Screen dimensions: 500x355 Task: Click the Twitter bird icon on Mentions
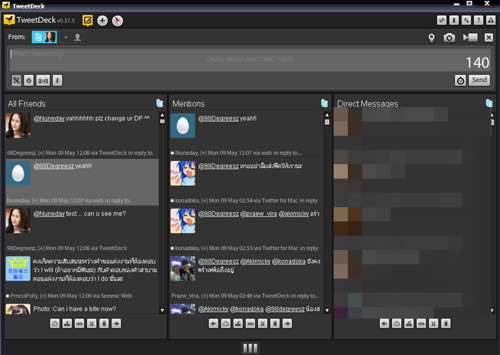click(x=324, y=103)
